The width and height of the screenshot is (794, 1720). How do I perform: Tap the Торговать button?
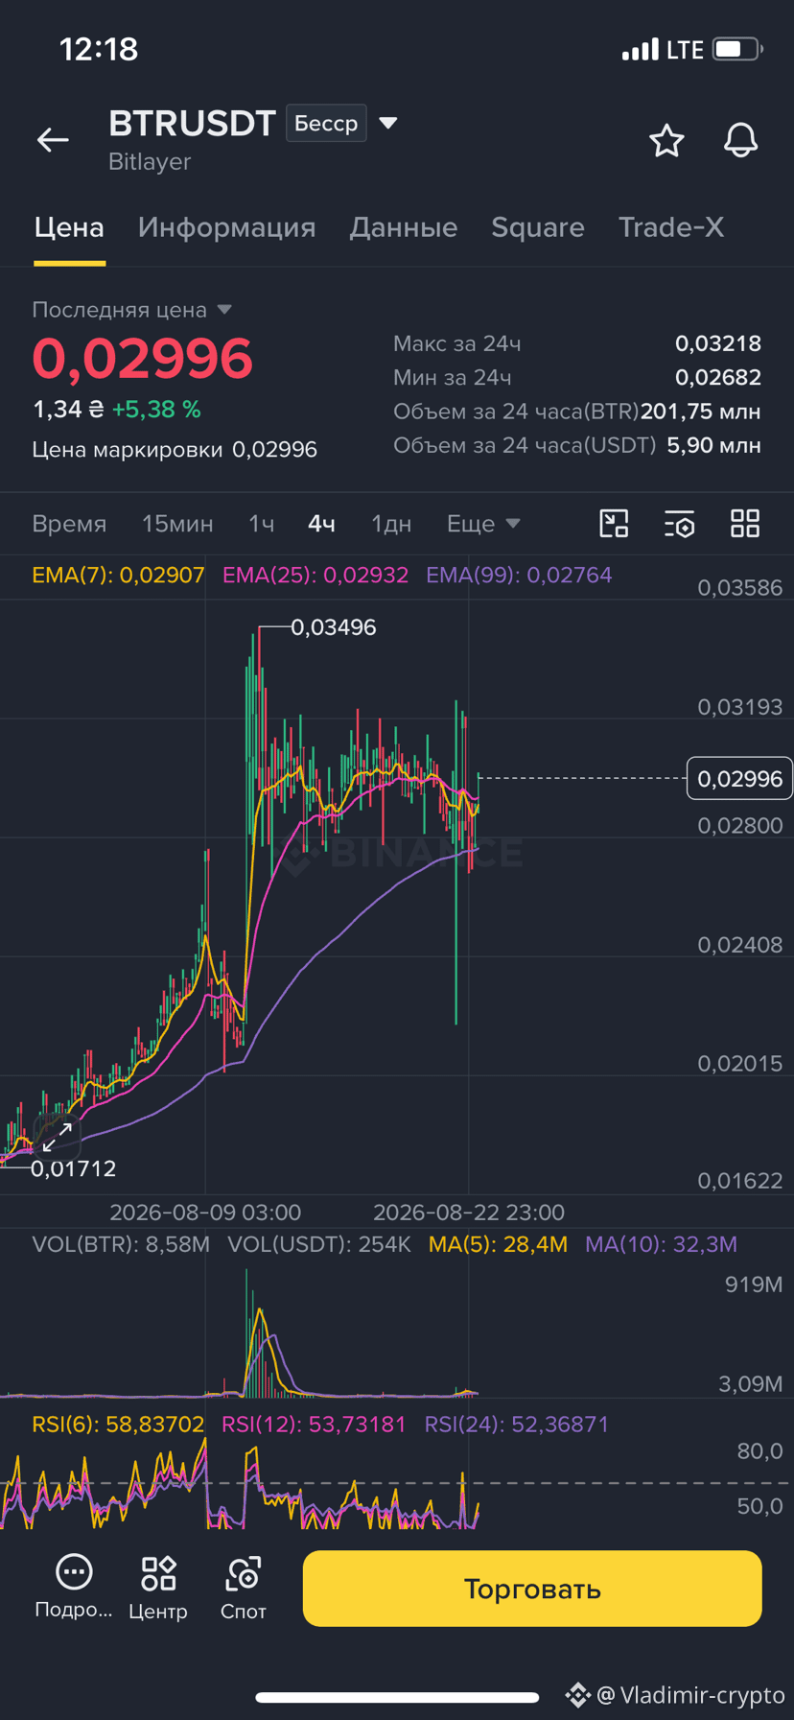click(532, 1589)
